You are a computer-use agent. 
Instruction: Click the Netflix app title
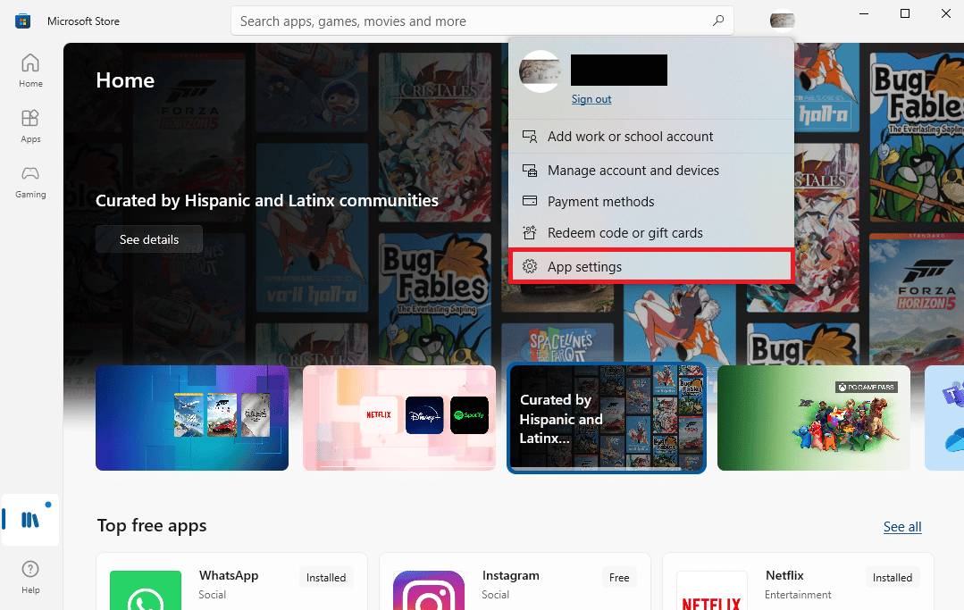tap(784, 575)
